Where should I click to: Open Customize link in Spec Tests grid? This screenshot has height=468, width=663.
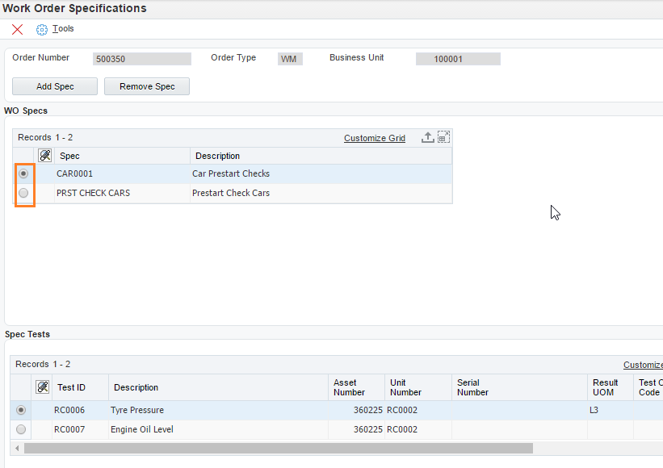(643, 365)
